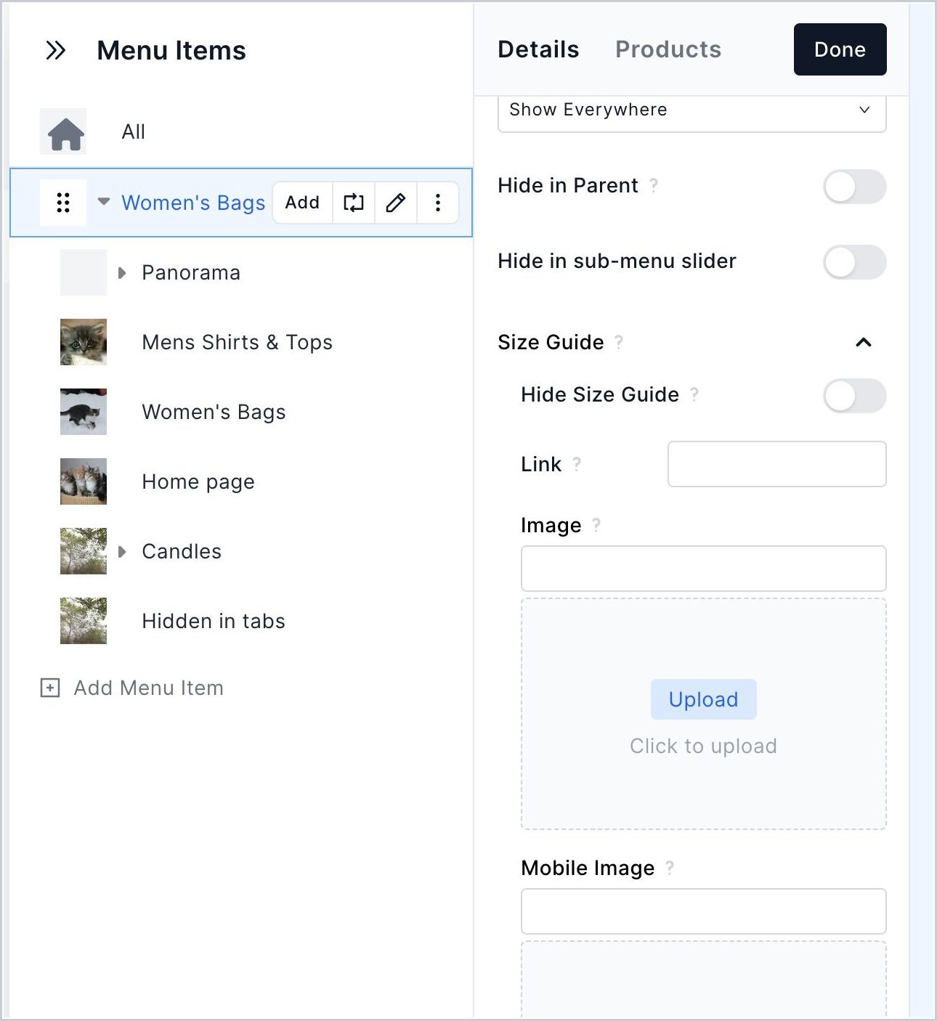Click the pencil edit icon for Women's Bags

point(396,203)
